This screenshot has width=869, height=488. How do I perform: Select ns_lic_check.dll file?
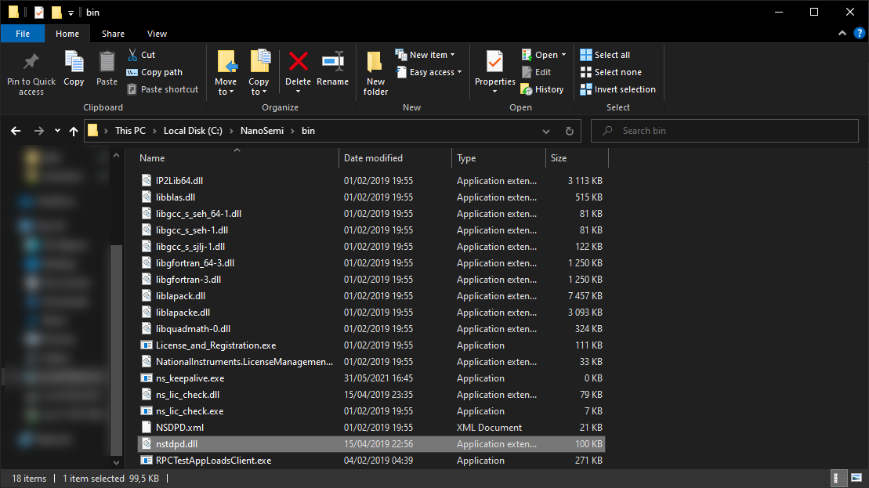coord(371,394)
